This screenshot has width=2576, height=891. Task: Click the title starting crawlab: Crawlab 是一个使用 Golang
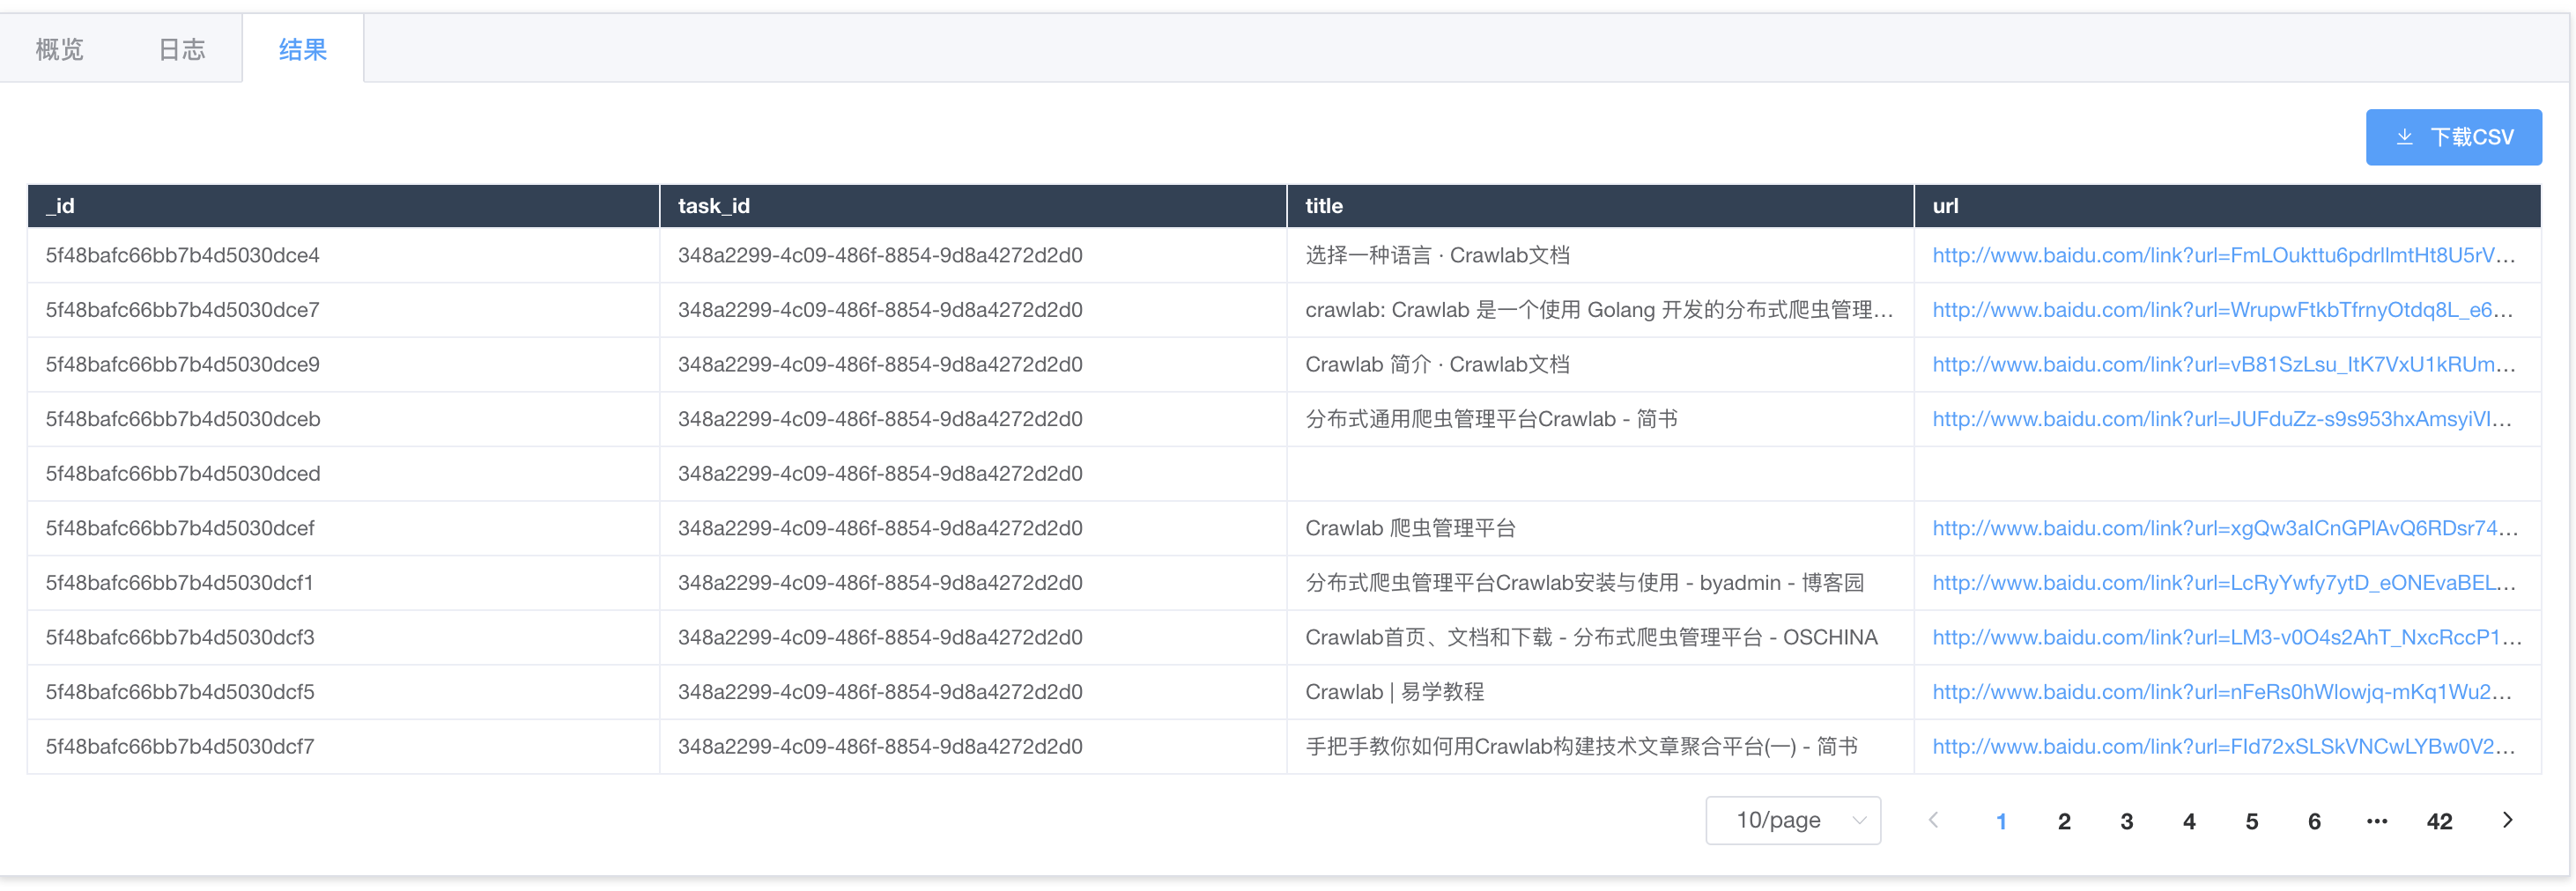point(1599,310)
